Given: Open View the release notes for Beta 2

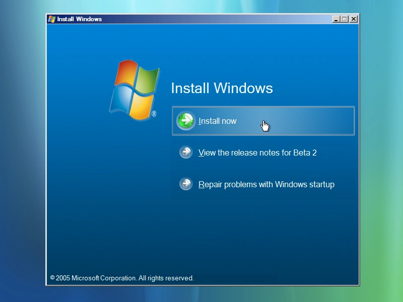Looking at the screenshot, I should pyautogui.click(x=257, y=153).
